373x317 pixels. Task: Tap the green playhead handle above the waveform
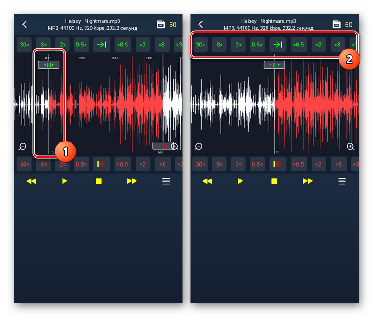tap(48, 64)
